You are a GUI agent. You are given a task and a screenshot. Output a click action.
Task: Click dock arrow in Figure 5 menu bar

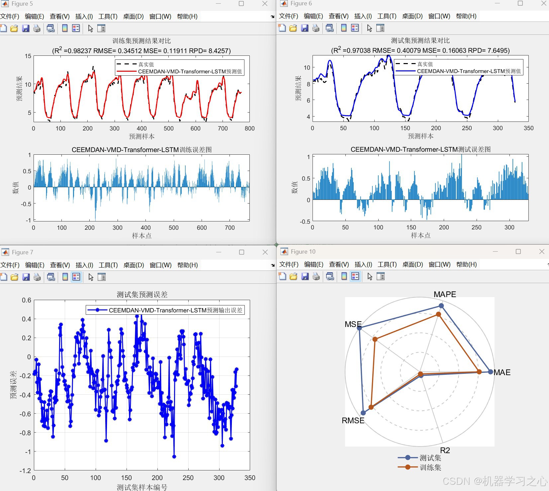pyautogui.click(x=272, y=16)
